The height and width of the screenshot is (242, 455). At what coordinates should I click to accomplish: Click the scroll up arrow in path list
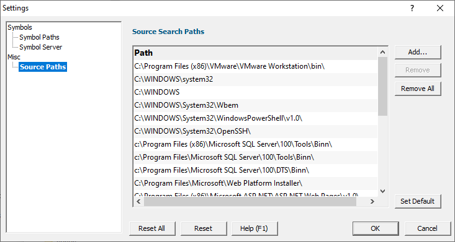(x=382, y=52)
